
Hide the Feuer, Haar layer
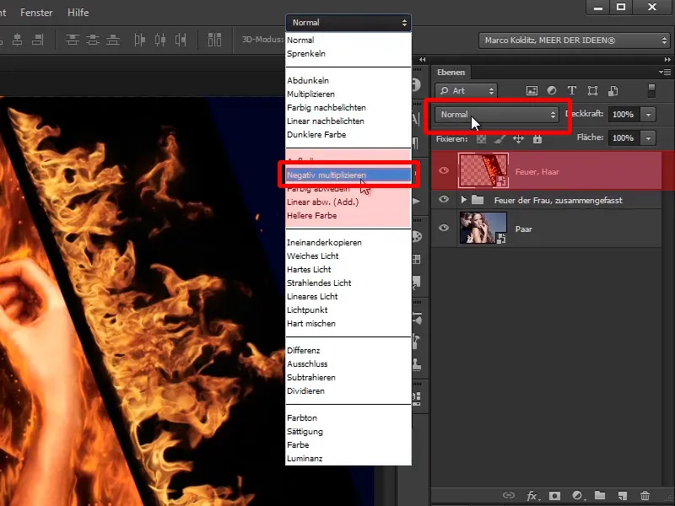click(444, 170)
